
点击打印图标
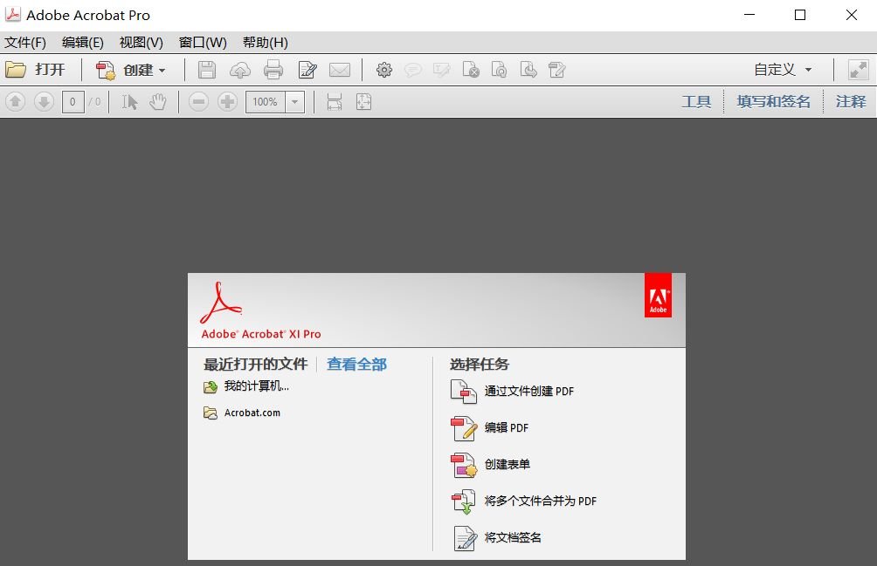click(272, 70)
